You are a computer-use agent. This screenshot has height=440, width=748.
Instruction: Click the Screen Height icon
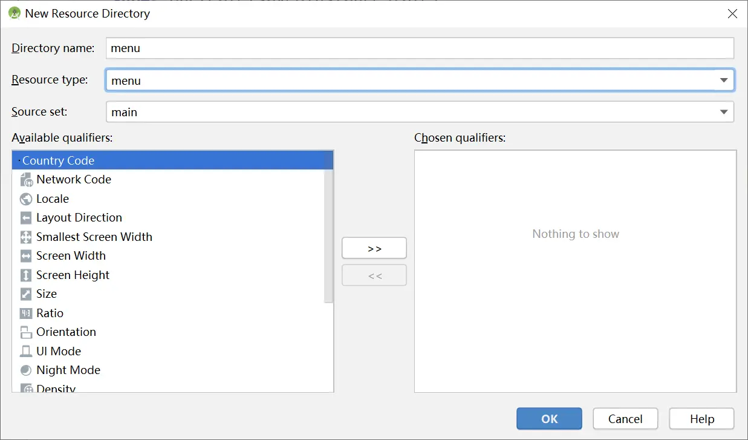tap(26, 275)
